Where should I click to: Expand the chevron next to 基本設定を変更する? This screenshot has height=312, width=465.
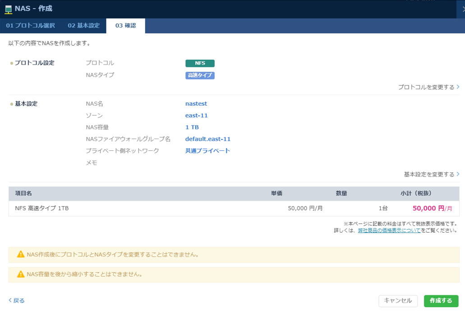[x=458, y=174]
